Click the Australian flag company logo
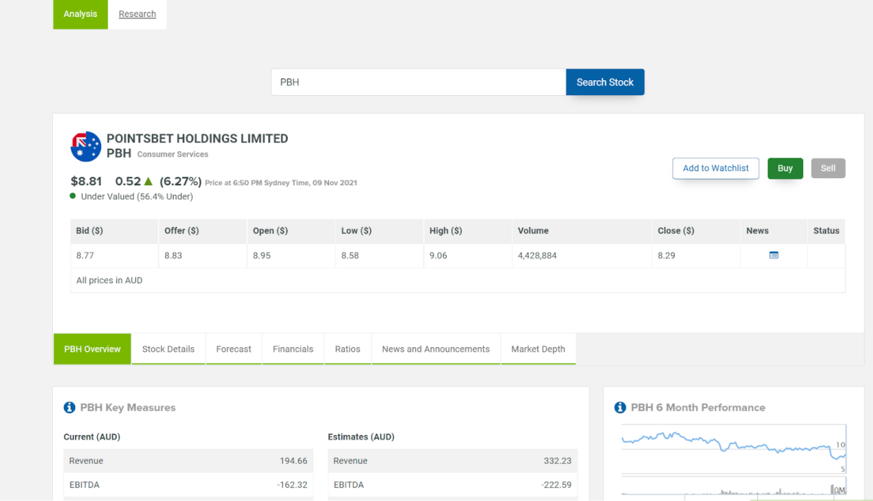Screen dimensions: 873x501 tap(86, 146)
